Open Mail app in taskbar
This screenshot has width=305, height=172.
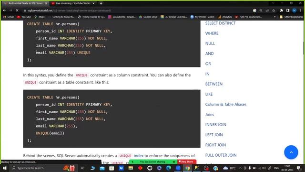pyautogui.click(x=102, y=168)
